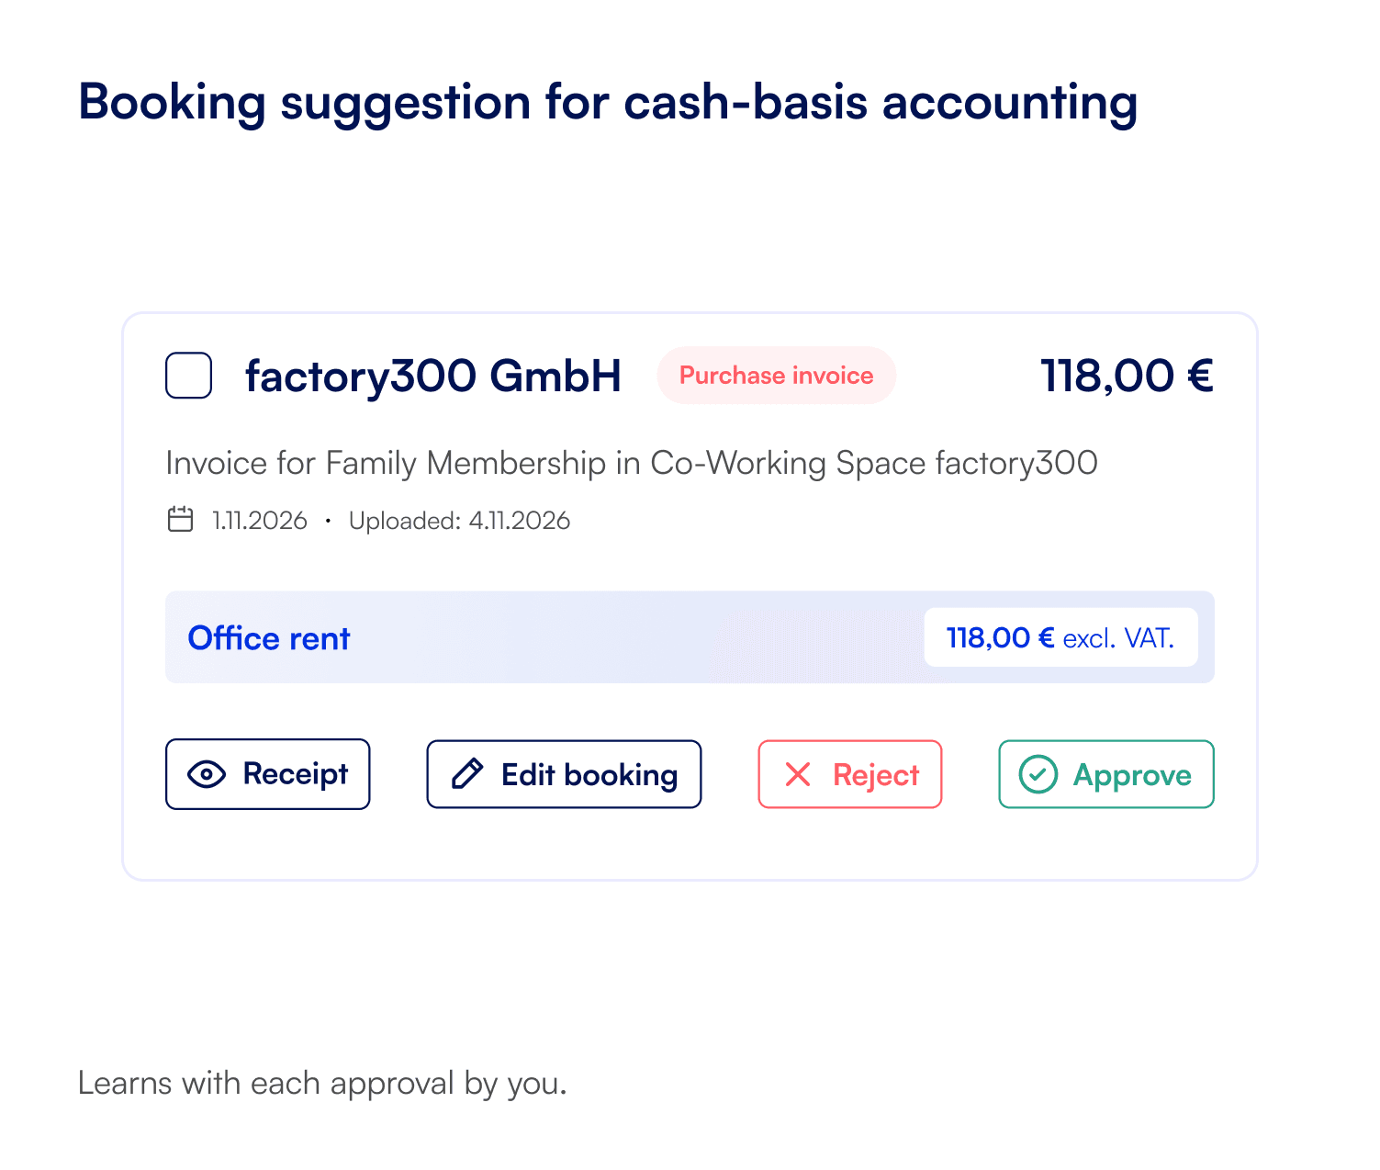Click the green checkmark circle icon beside Approve
This screenshot has width=1380, height=1170.
1038,774
